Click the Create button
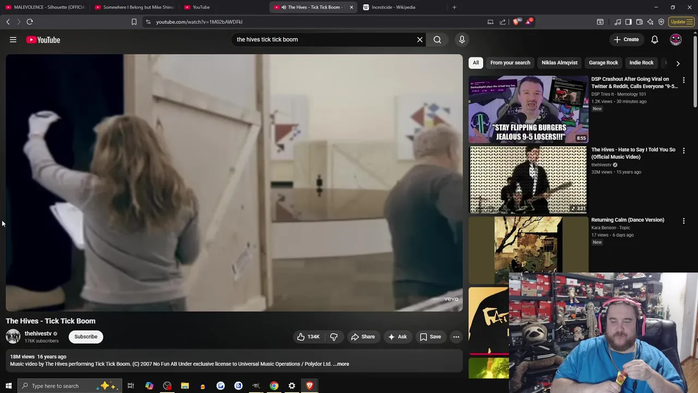698x393 pixels. [626, 39]
